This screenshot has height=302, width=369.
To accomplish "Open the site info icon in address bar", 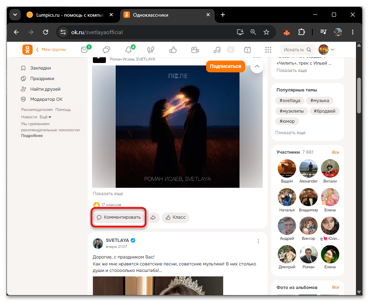I will tap(63, 32).
